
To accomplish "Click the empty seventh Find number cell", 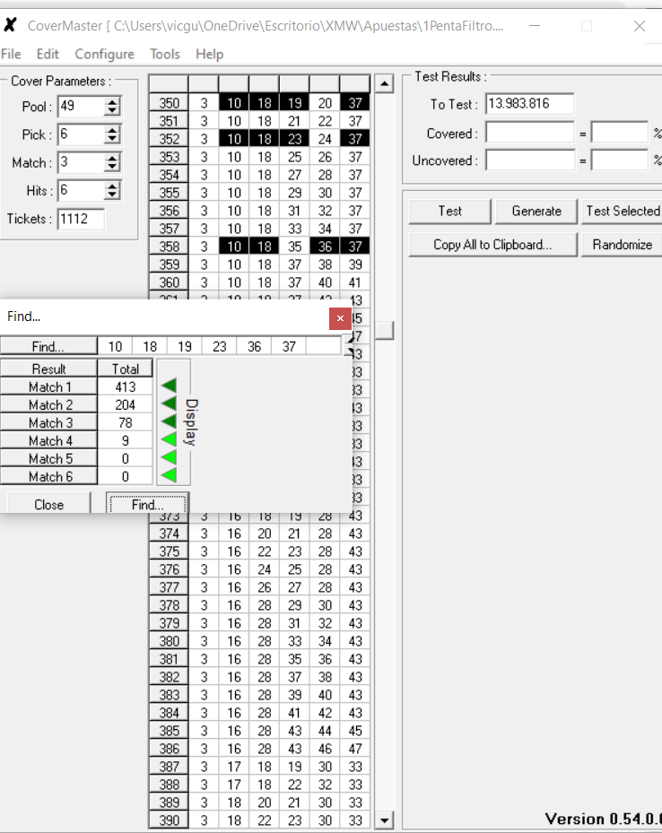I will (324, 346).
